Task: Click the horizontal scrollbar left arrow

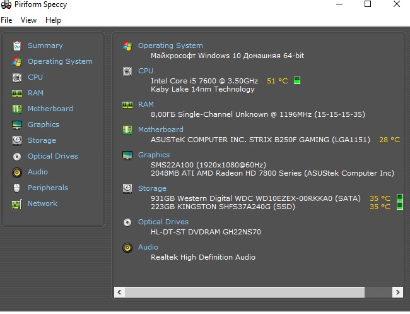Action: 119,292
